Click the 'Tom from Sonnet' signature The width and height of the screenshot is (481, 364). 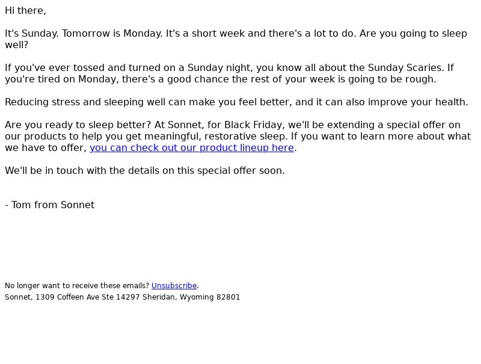[x=53, y=205]
